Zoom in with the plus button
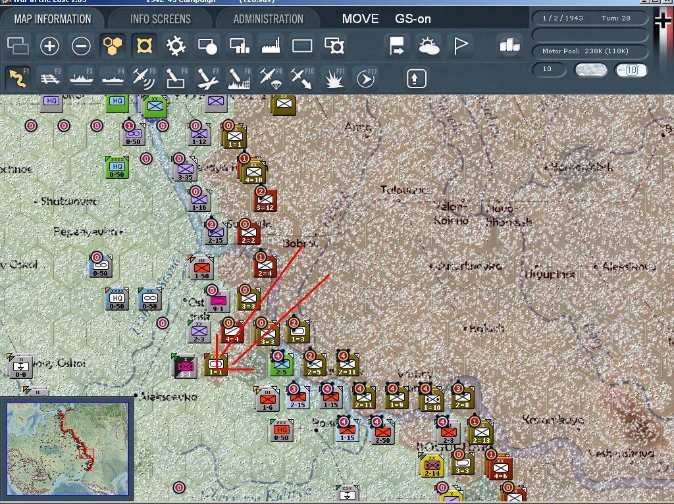 pos(49,45)
